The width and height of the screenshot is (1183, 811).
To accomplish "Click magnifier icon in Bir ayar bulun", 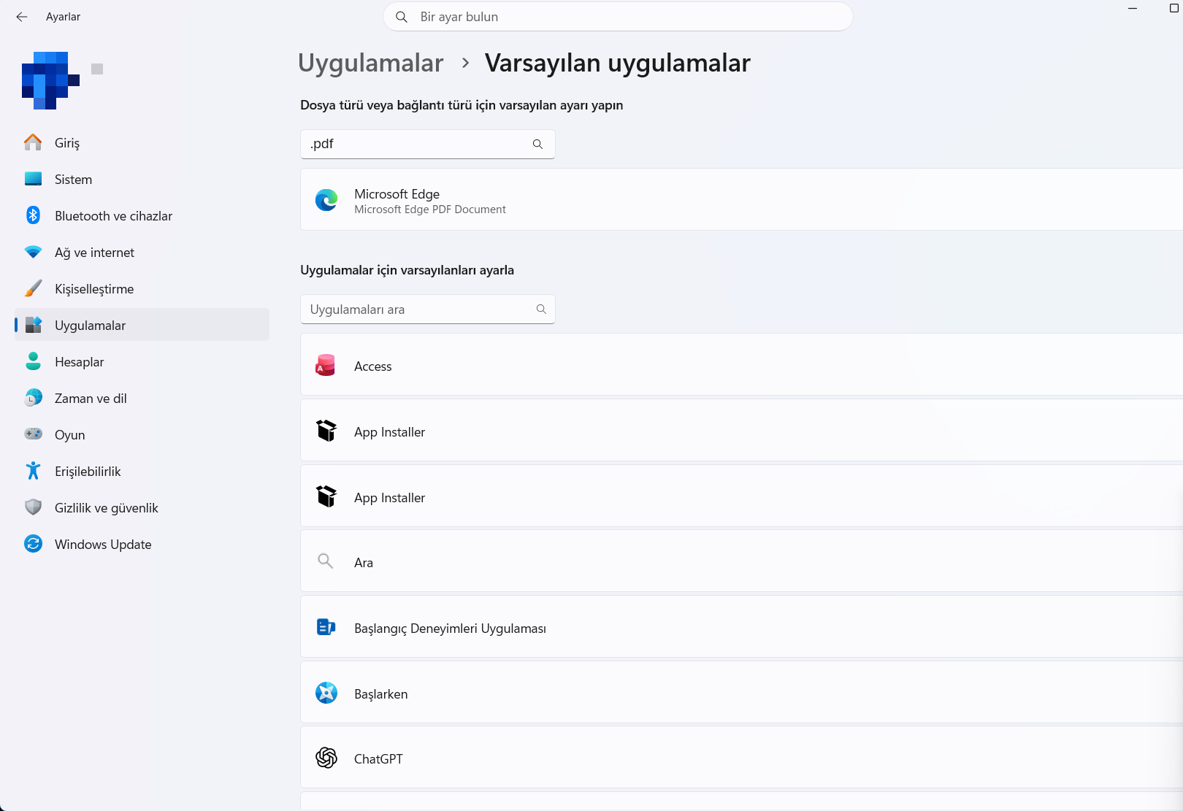I will click(x=402, y=17).
